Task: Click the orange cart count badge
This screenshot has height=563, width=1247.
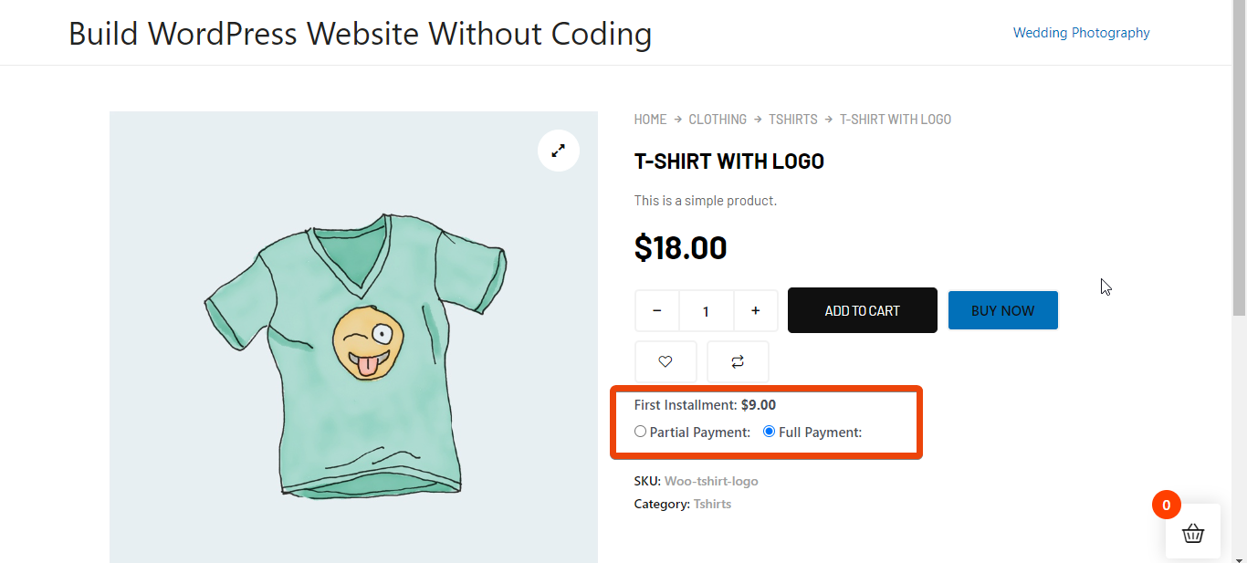Action: tap(1167, 505)
